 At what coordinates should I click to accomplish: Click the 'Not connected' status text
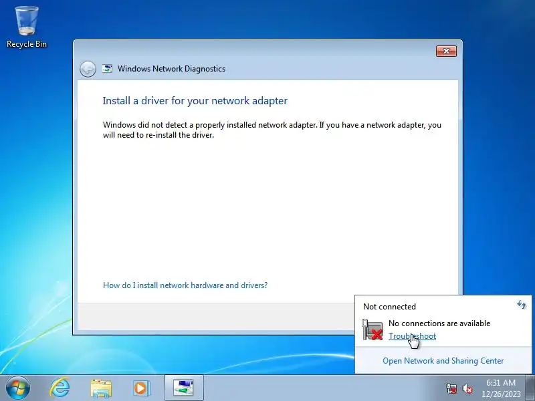pyautogui.click(x=389, y=307)
